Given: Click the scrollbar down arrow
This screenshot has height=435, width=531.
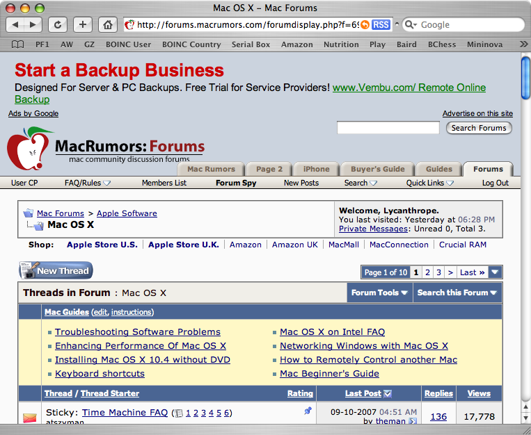Looking at the screenshot, I should (x=525, y=418).
